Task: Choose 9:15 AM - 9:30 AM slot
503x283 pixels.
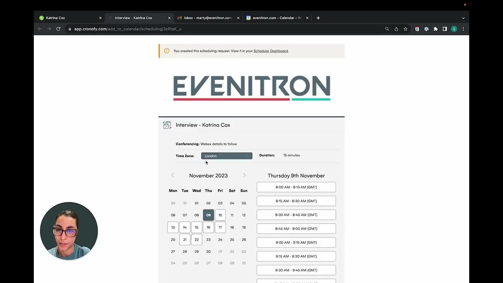Action: pyautogui.click(x=296, y=256)
